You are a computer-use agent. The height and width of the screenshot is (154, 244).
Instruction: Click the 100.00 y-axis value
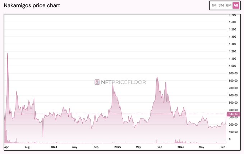point(233,132)
